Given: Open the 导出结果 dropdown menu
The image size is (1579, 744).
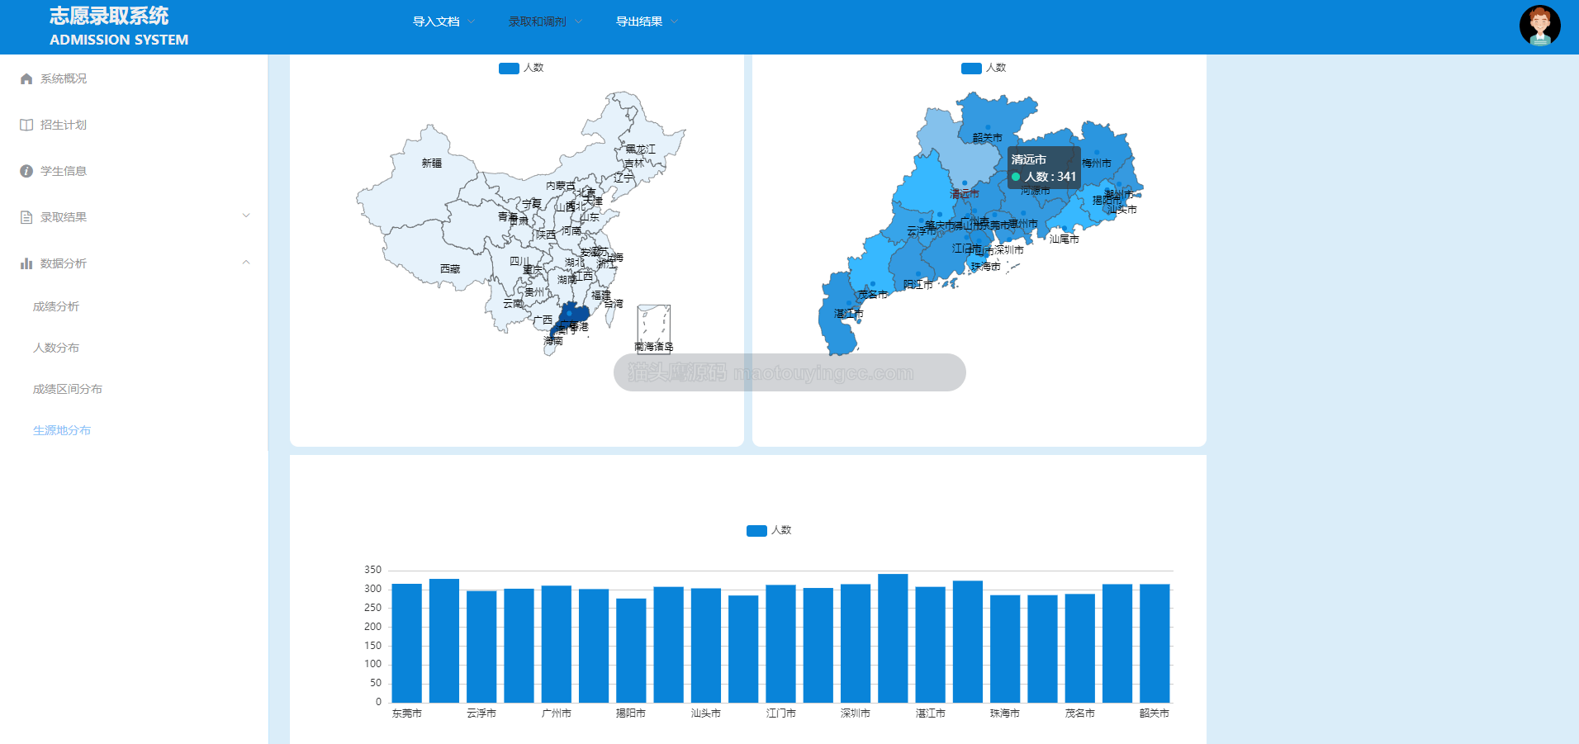Looking at the screenshot, I should click(x=647, y=21).
